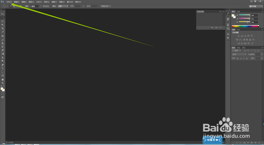The height and width of the screenshot is (145, 264).
Task: Filter layers by type layers
Action: coord(252,51)
